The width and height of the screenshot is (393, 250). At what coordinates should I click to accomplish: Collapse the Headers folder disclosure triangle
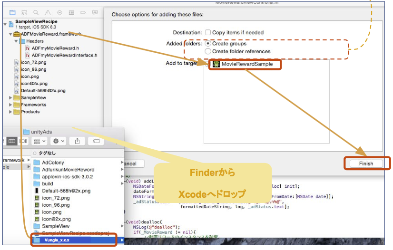pyautogui.click(x=16, y=41)
